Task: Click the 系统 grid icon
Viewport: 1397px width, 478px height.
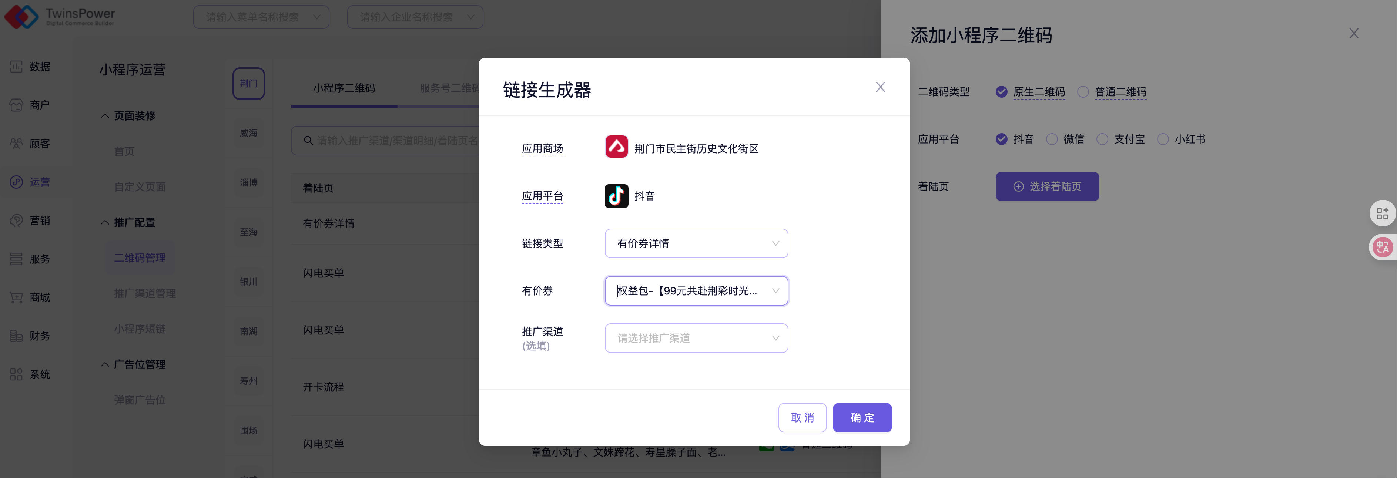Action: (x=16, y=374)
